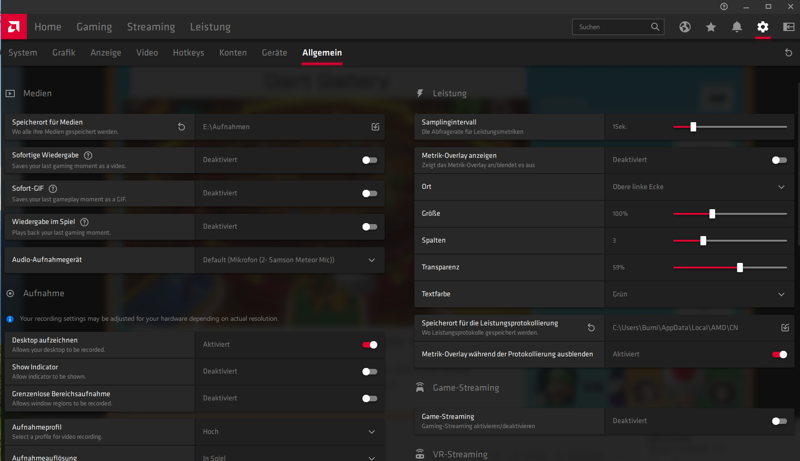The width and height of the screenshot is (800, 461).
Task: Show help for Sofort-GIF
Action: tap(53, 189)
